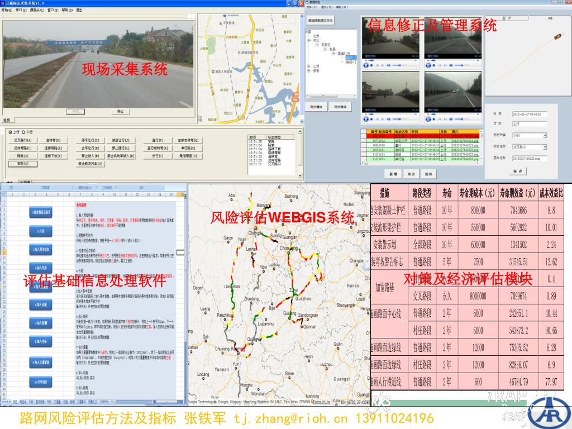Open the 标志名称 dropdown showing 交叉路口
572x429 pixels.
pyautogui.click(x=545, y=147)
